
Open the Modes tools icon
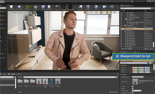click(35, 7)
